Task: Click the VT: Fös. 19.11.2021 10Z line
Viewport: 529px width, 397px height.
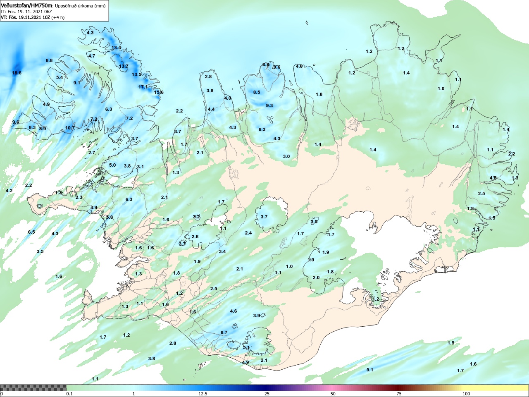Action: (26, 17)
